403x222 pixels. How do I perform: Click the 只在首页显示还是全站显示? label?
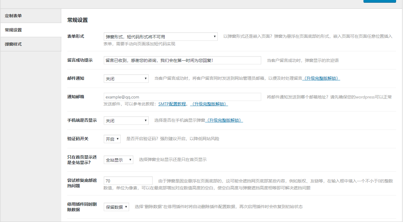click(x=82, y=159)
